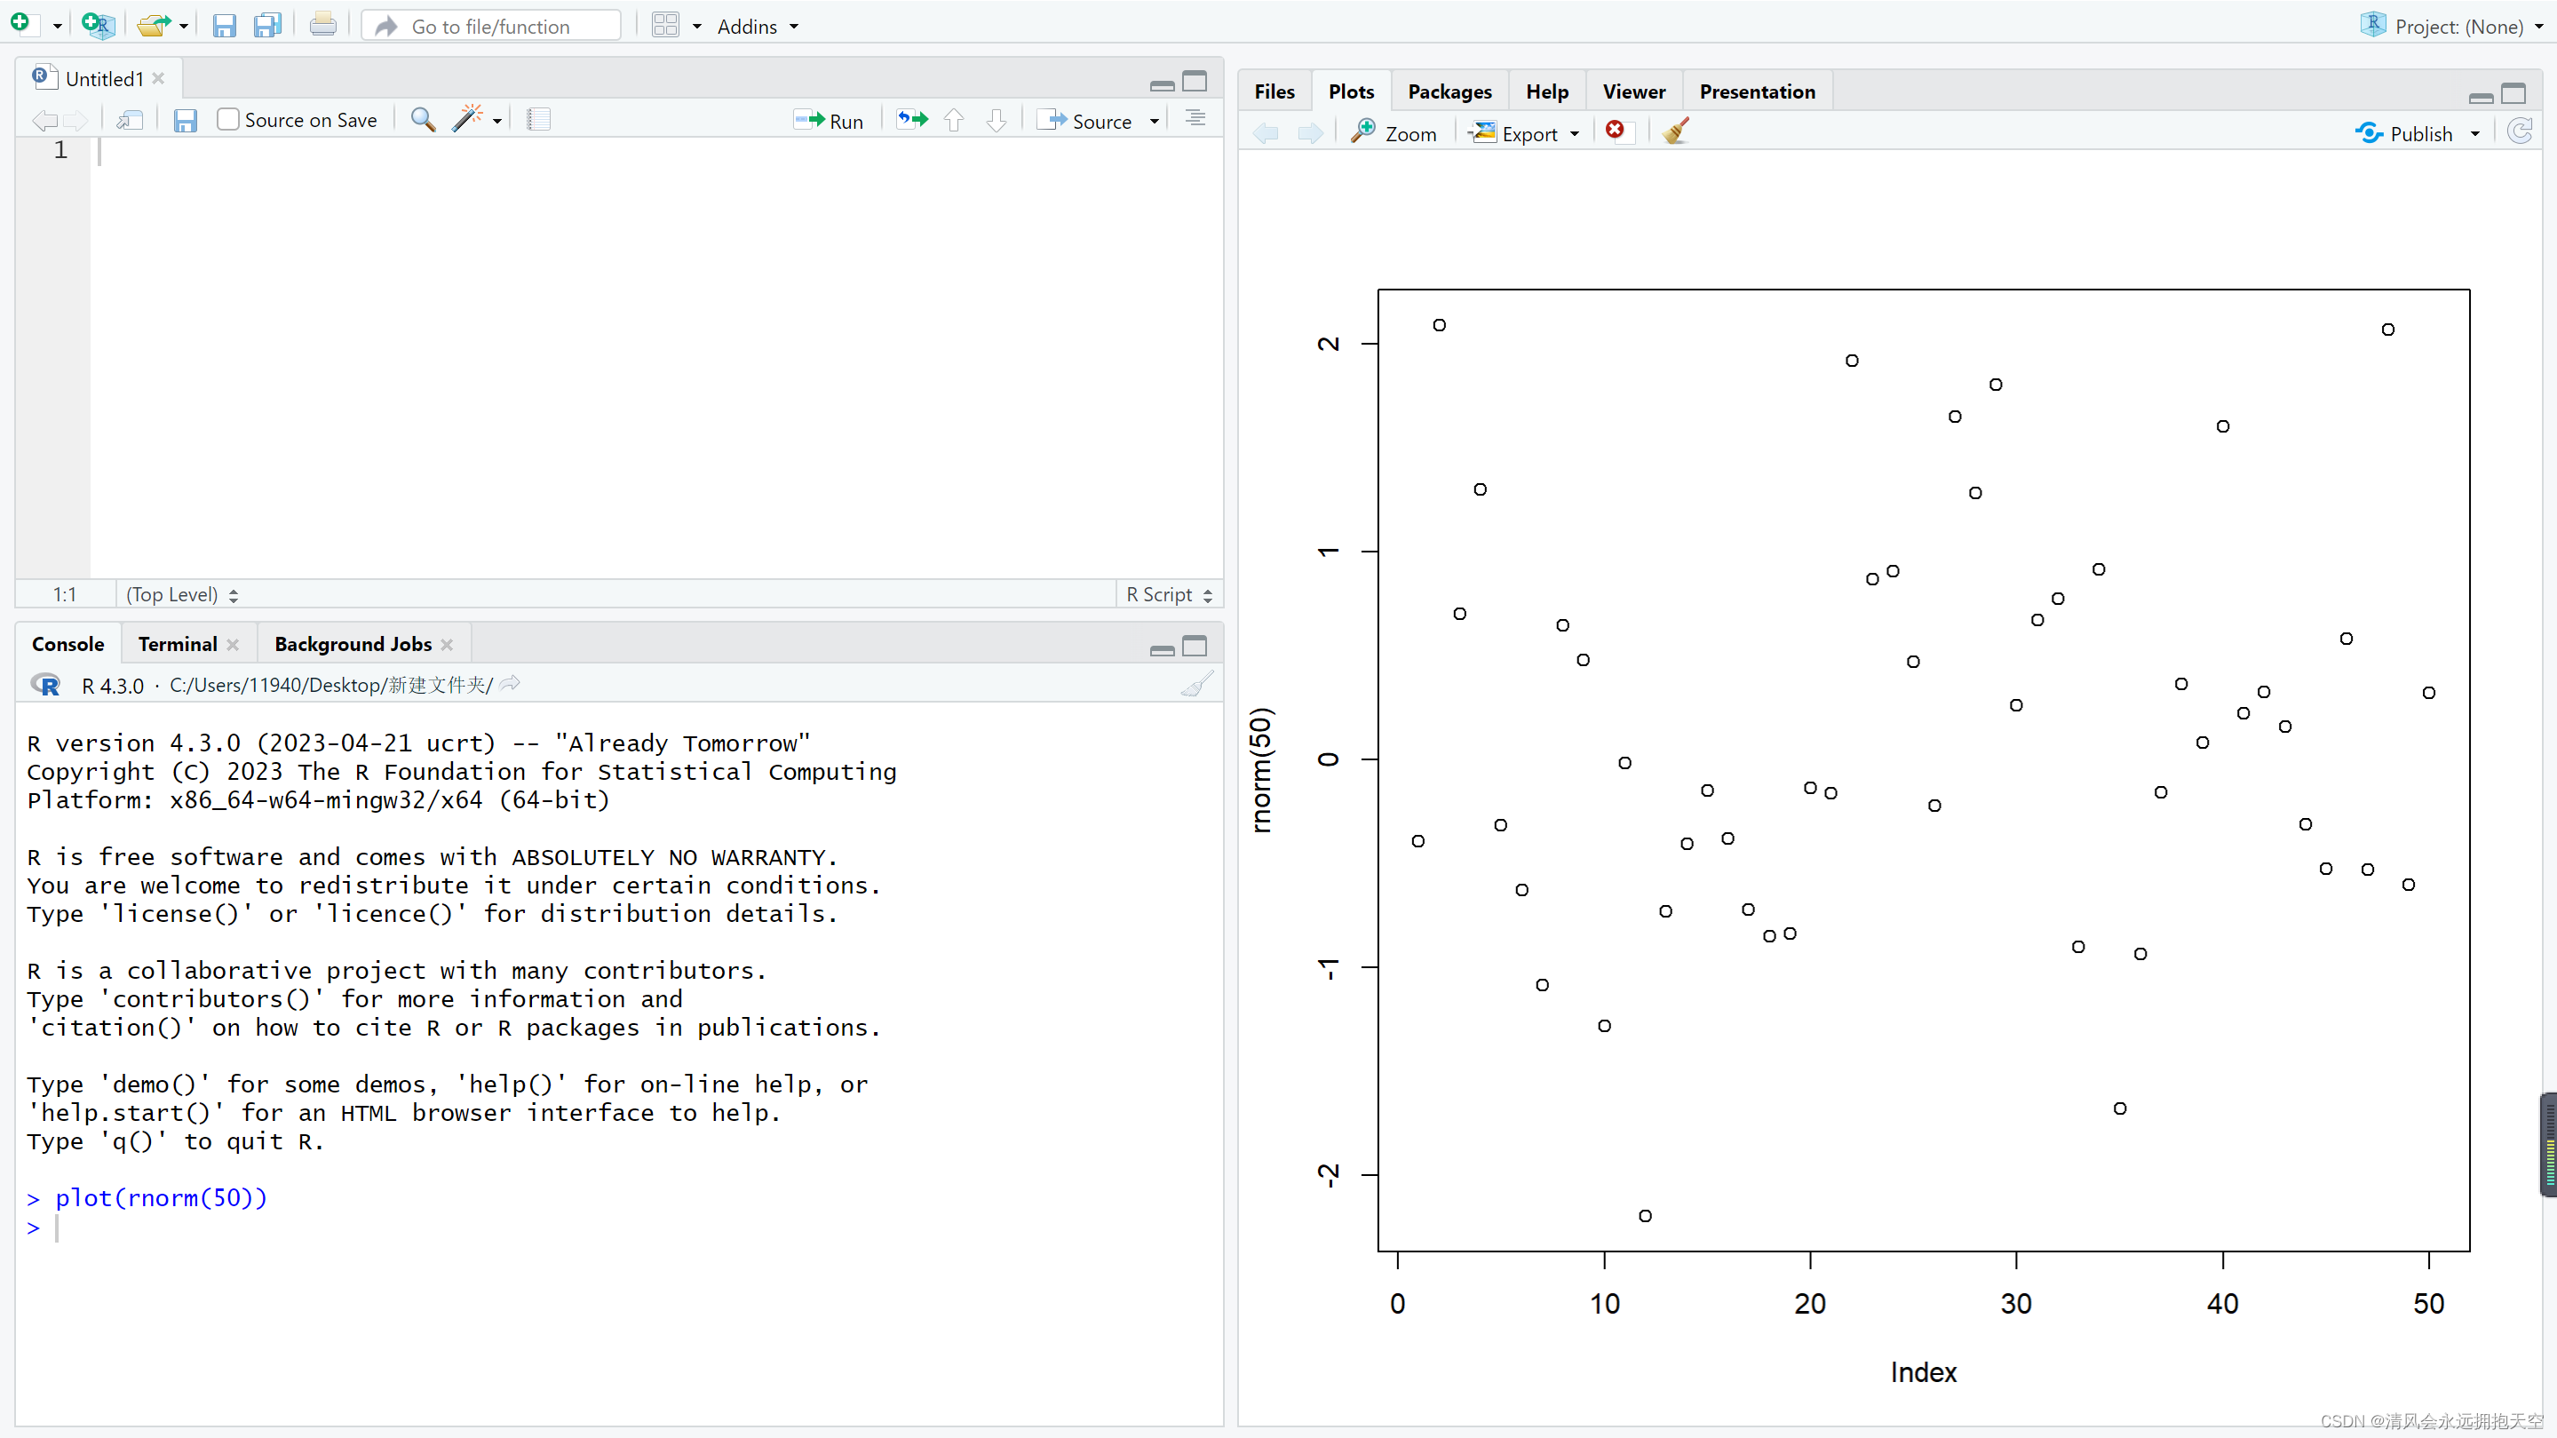Go to previous section up arrow
Screen dimensions: 2557x1438
click(x=954, y=120)
